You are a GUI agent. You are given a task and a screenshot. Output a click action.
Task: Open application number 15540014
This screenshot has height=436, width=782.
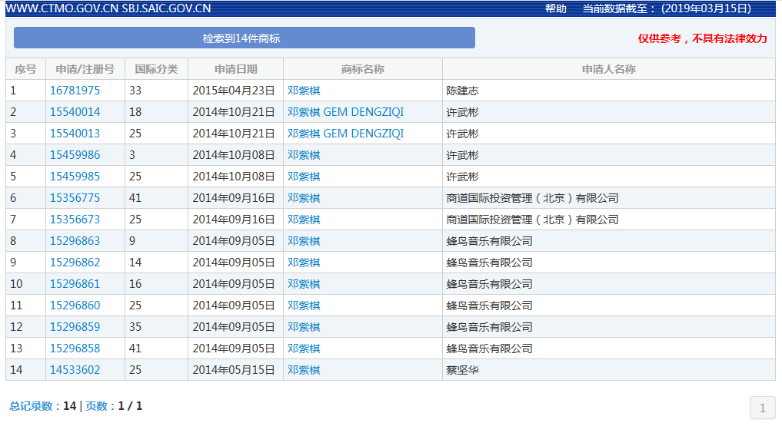pyautogui.click(x=75, y=112)
